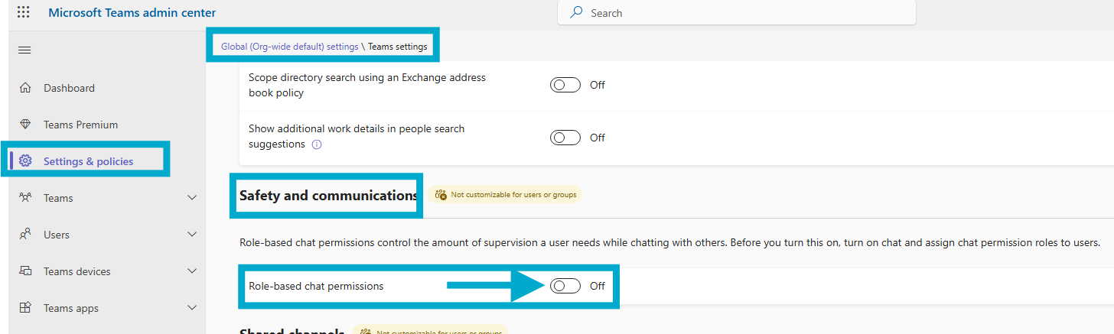Image resolution: width=1114 pixels, height=334 pixels.
Task: Open the Teams devices menu item label
Action: coord(77,271)
